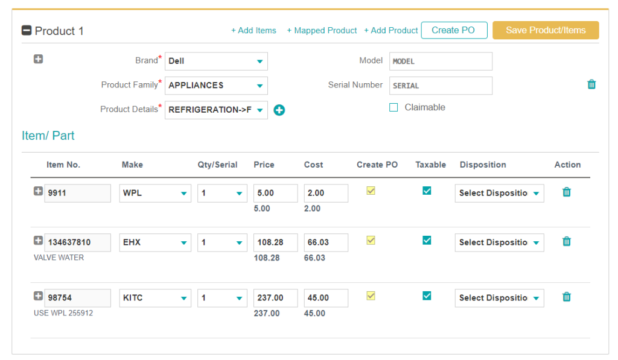
Task: Click the + Add Items link
Action: tap(253, 30)
